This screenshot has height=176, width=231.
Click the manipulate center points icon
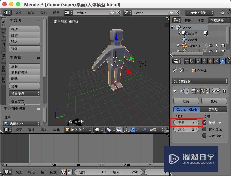coord(119,130)
